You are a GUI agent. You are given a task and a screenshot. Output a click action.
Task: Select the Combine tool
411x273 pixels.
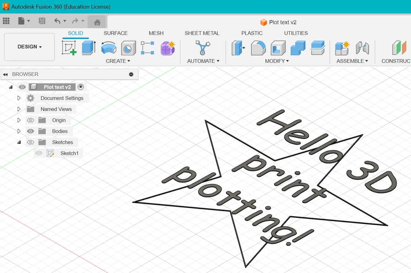coord(298,48)
